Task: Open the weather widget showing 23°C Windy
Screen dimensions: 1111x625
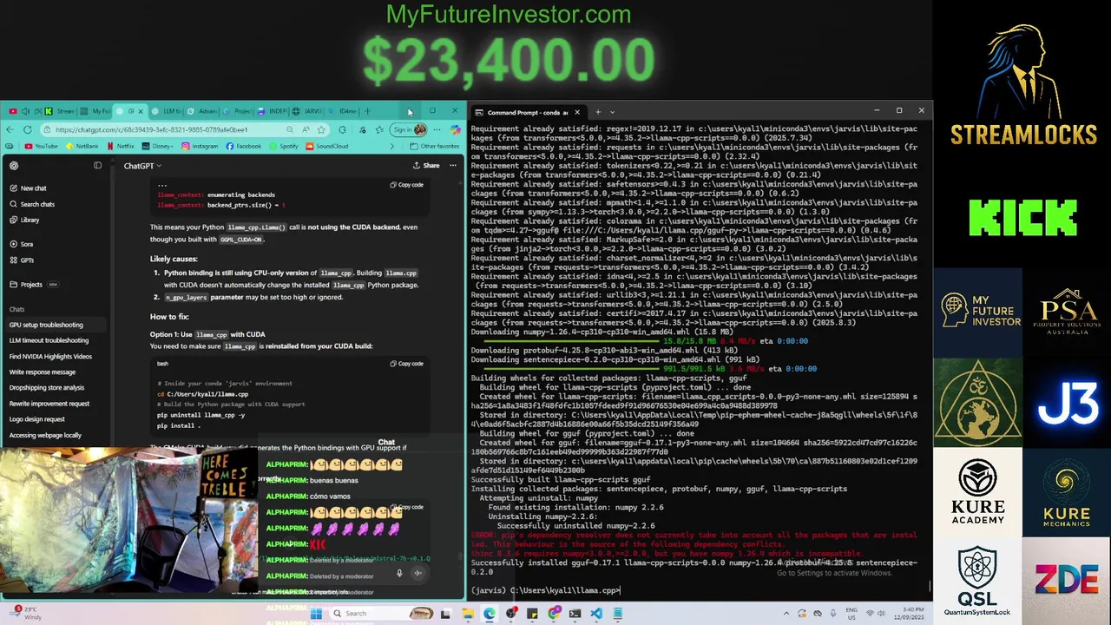Action: coord(28,613)
